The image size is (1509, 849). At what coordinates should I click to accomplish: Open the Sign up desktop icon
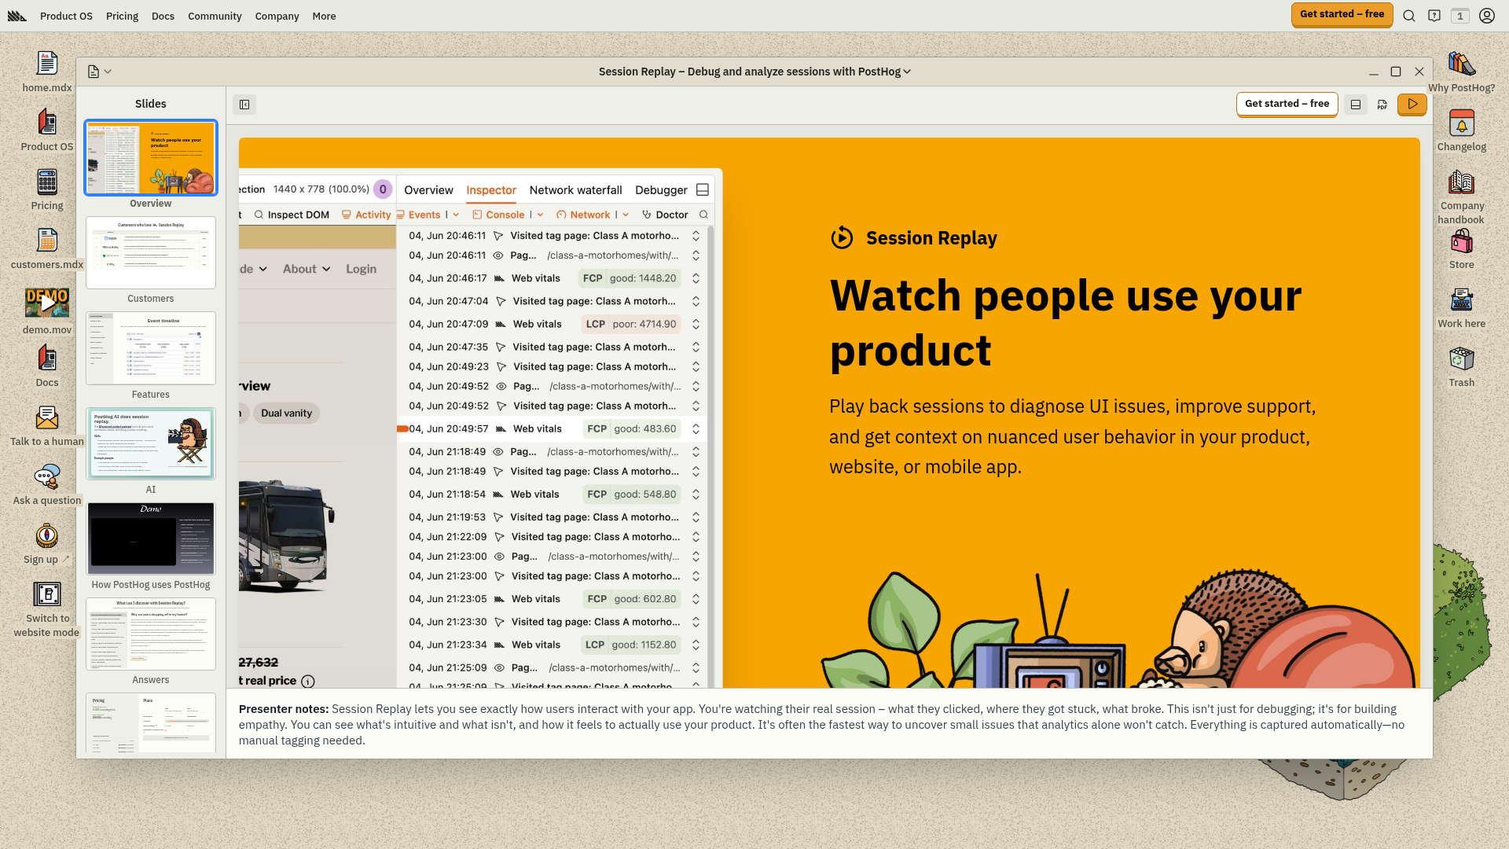click(47, 543)
